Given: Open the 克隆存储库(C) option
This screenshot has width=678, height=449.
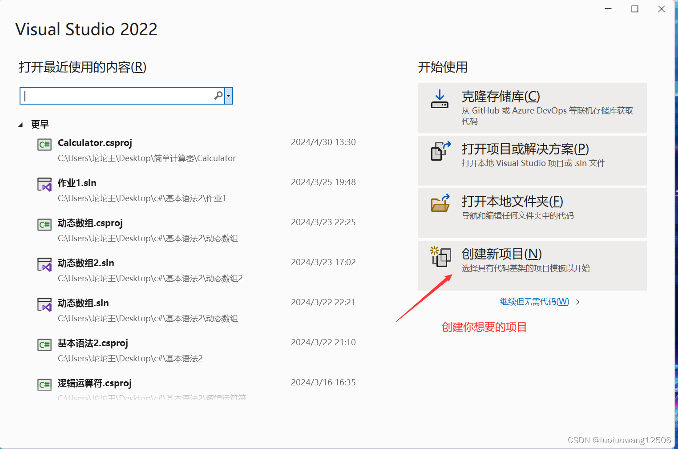Looking at the screenshot, I should click(533, 108).
